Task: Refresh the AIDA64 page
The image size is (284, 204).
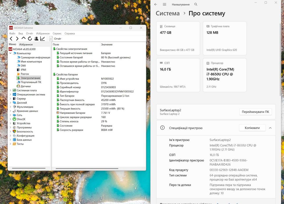Action: click(30, 39)
